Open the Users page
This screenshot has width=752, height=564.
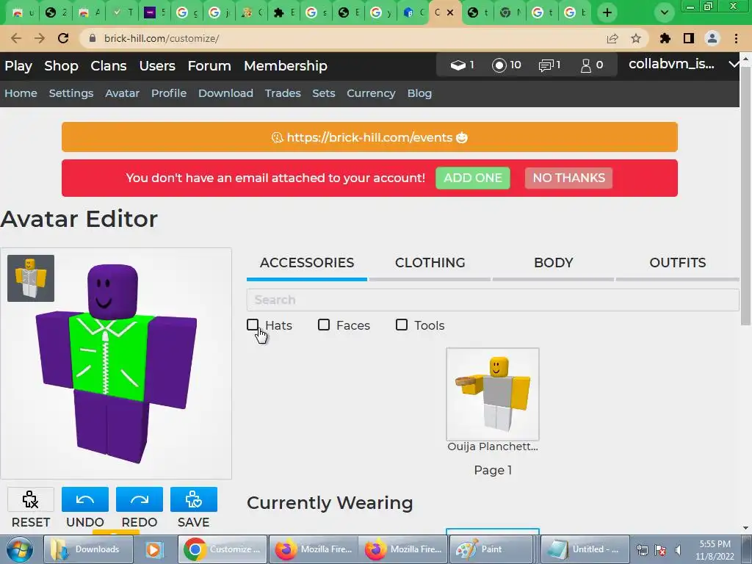click(157, 65)
